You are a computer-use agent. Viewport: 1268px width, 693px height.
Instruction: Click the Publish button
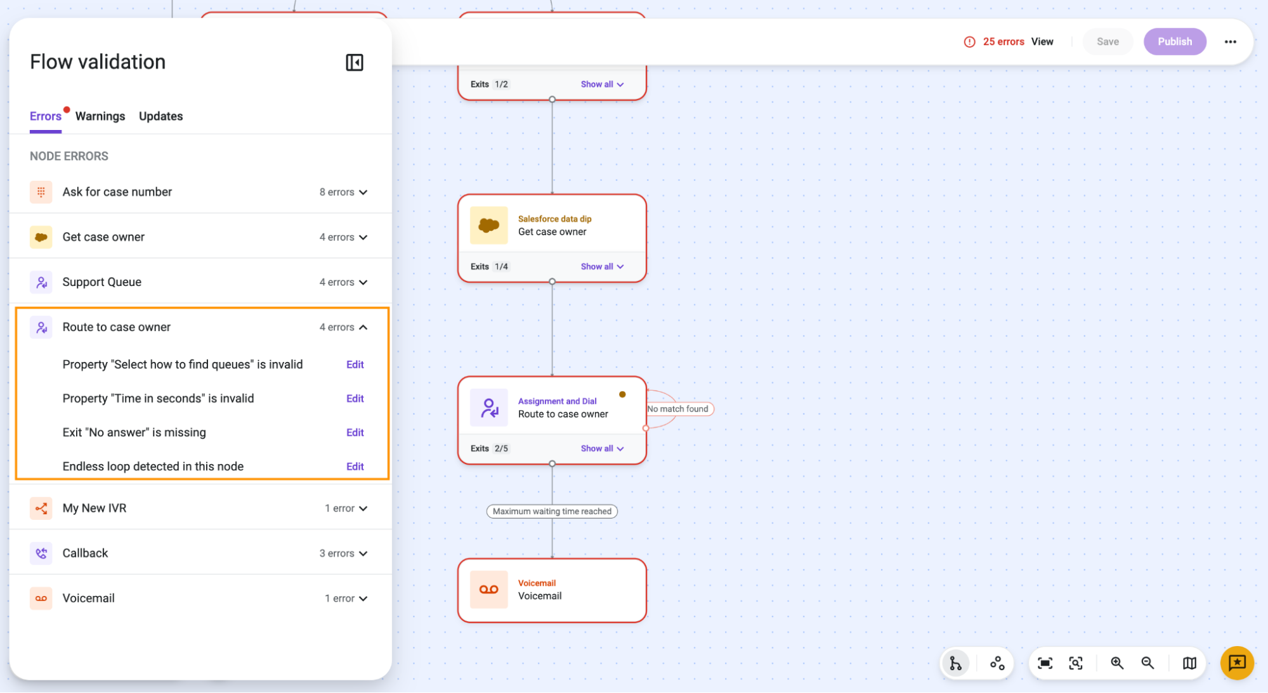tap(1175, 42)
